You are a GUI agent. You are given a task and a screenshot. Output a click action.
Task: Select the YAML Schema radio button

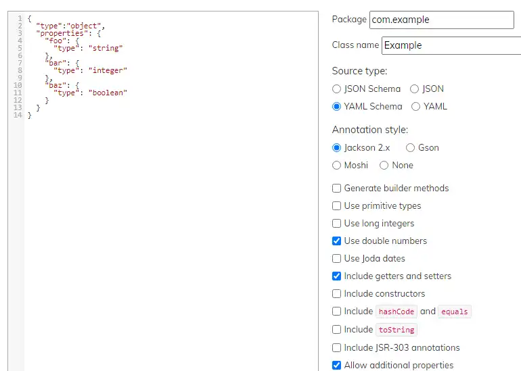point(337,106)
